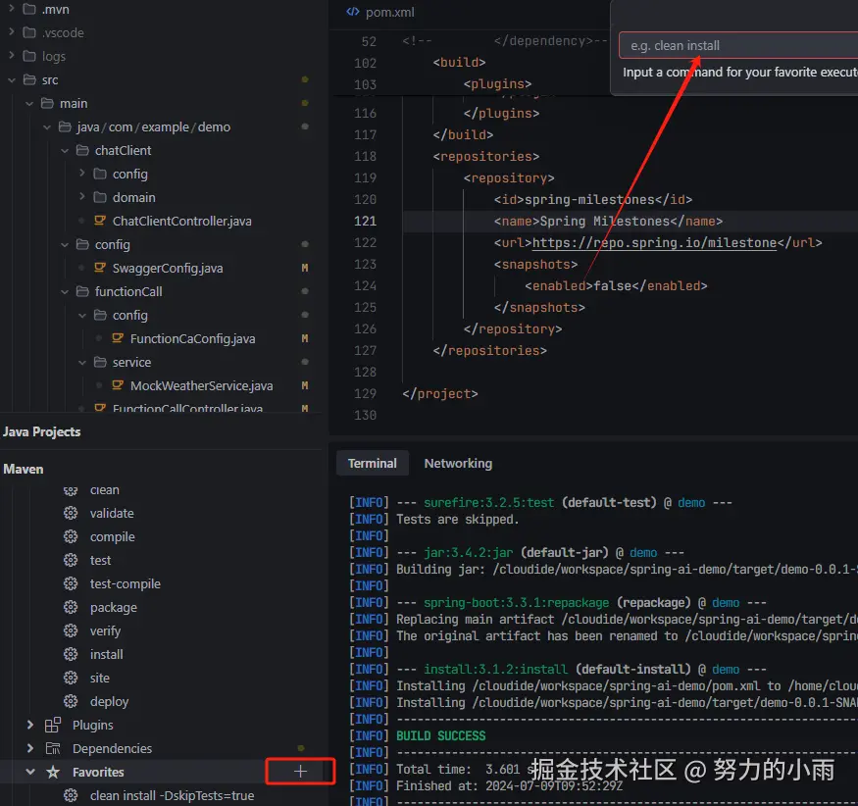The width and height of the screenshot is (858, 806).
Task: Run the deploy lifecycle phase
Action: [x=109, y=701]
